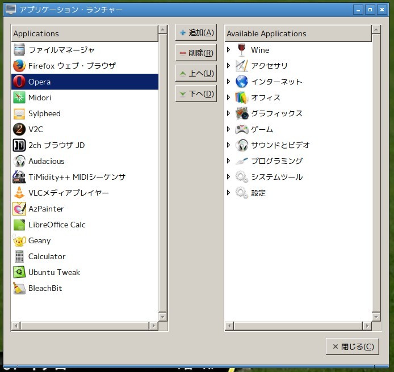Click the Wine glass icon
394x372 pixels.
point(242,50)
